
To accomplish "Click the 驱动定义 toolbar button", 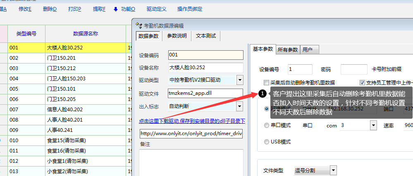I will point(156,9).
